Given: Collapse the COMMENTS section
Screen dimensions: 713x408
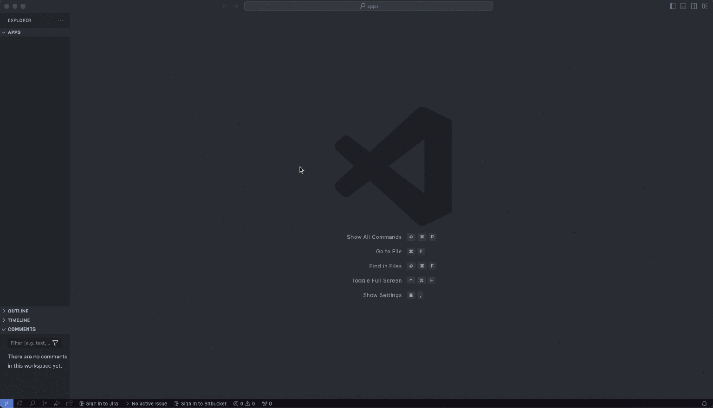Looking at the screenshot, I should (35, 329).
